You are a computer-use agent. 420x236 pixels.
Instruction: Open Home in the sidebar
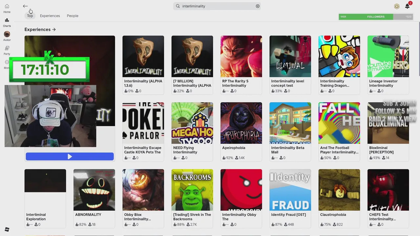(x=7, y=9)
